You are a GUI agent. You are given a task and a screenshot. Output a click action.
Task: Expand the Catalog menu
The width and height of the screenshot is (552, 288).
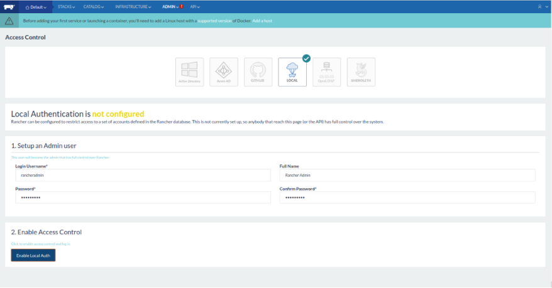point(95,6)
